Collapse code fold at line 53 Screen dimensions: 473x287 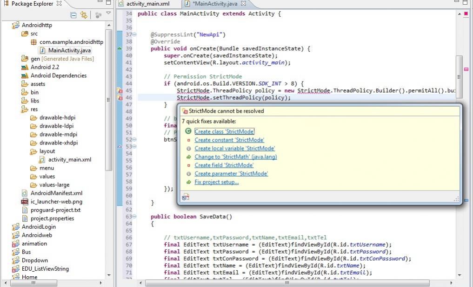coord(134,146)
